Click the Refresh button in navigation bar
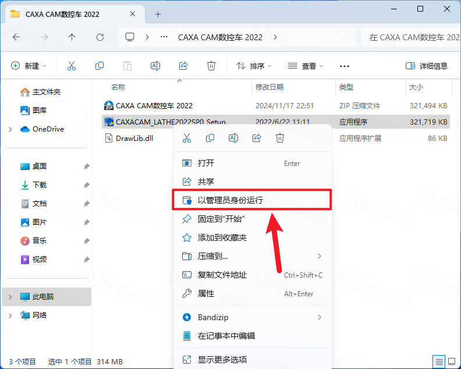The image size is (461, 369). [100, 37]
